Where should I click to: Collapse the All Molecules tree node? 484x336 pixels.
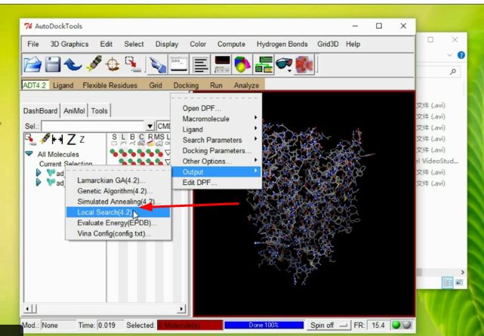pos(29,153)
